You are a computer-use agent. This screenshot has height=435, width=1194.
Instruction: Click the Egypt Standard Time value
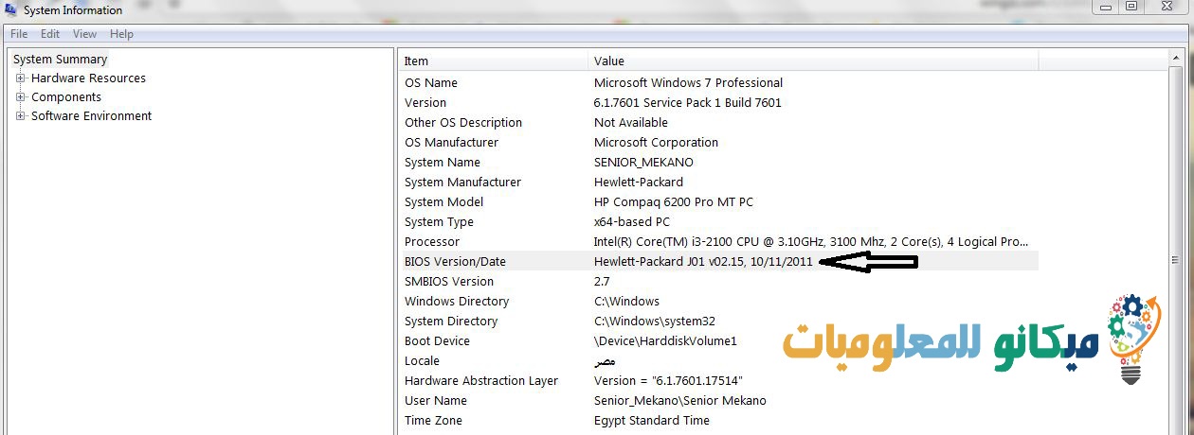click(652, 421)
